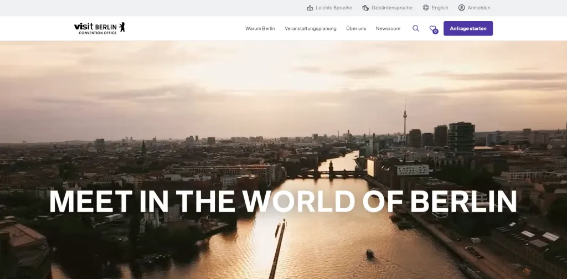Image resolution: width=567 pixels, height=279 pixels.
Task: Click the favorites counter badge showing 0
Action: tap(435, 32)
